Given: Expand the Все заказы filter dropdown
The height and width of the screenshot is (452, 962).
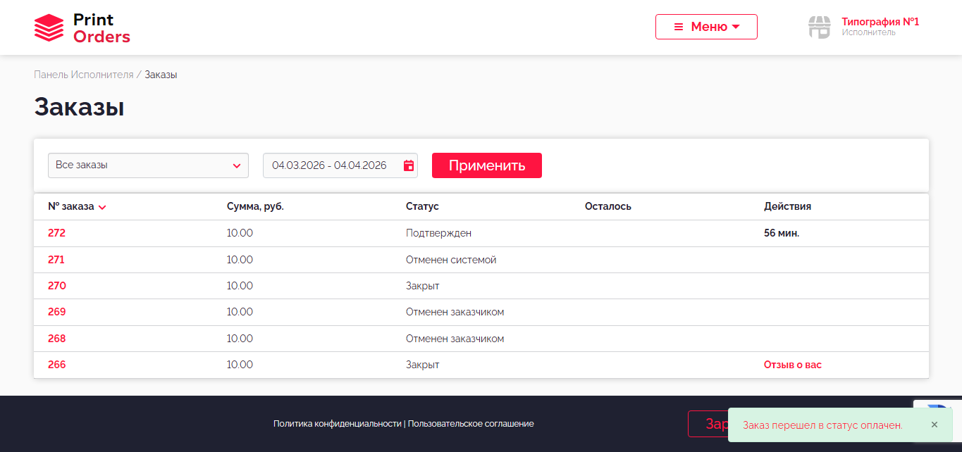Looking at the screenshot, I should click(x=148, y=165).
